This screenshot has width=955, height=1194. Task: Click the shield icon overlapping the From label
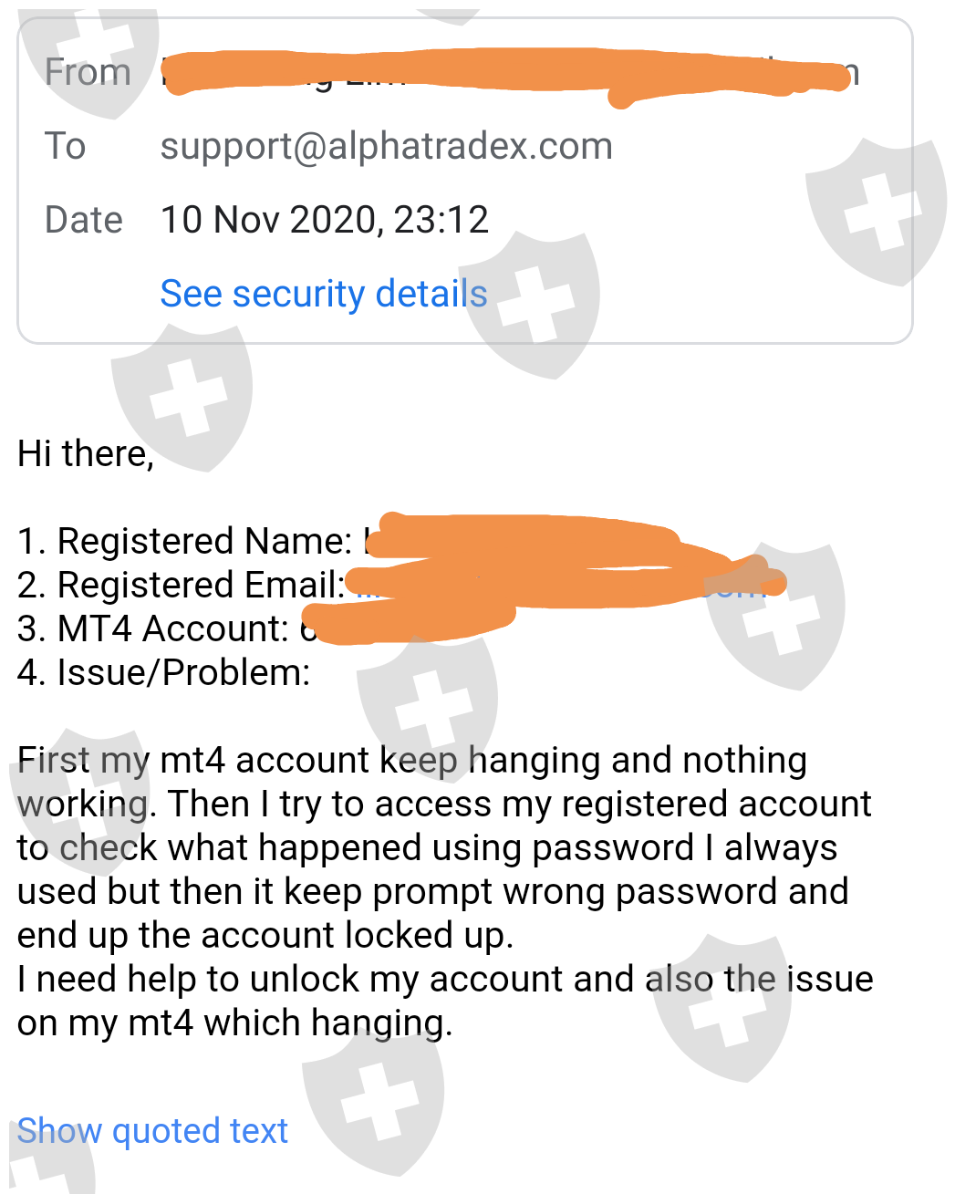(x=91, y=55)
